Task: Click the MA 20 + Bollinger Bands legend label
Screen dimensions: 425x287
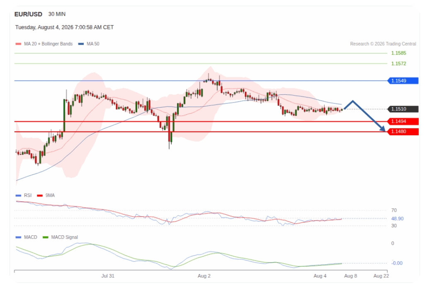Action: coord(48,44)
